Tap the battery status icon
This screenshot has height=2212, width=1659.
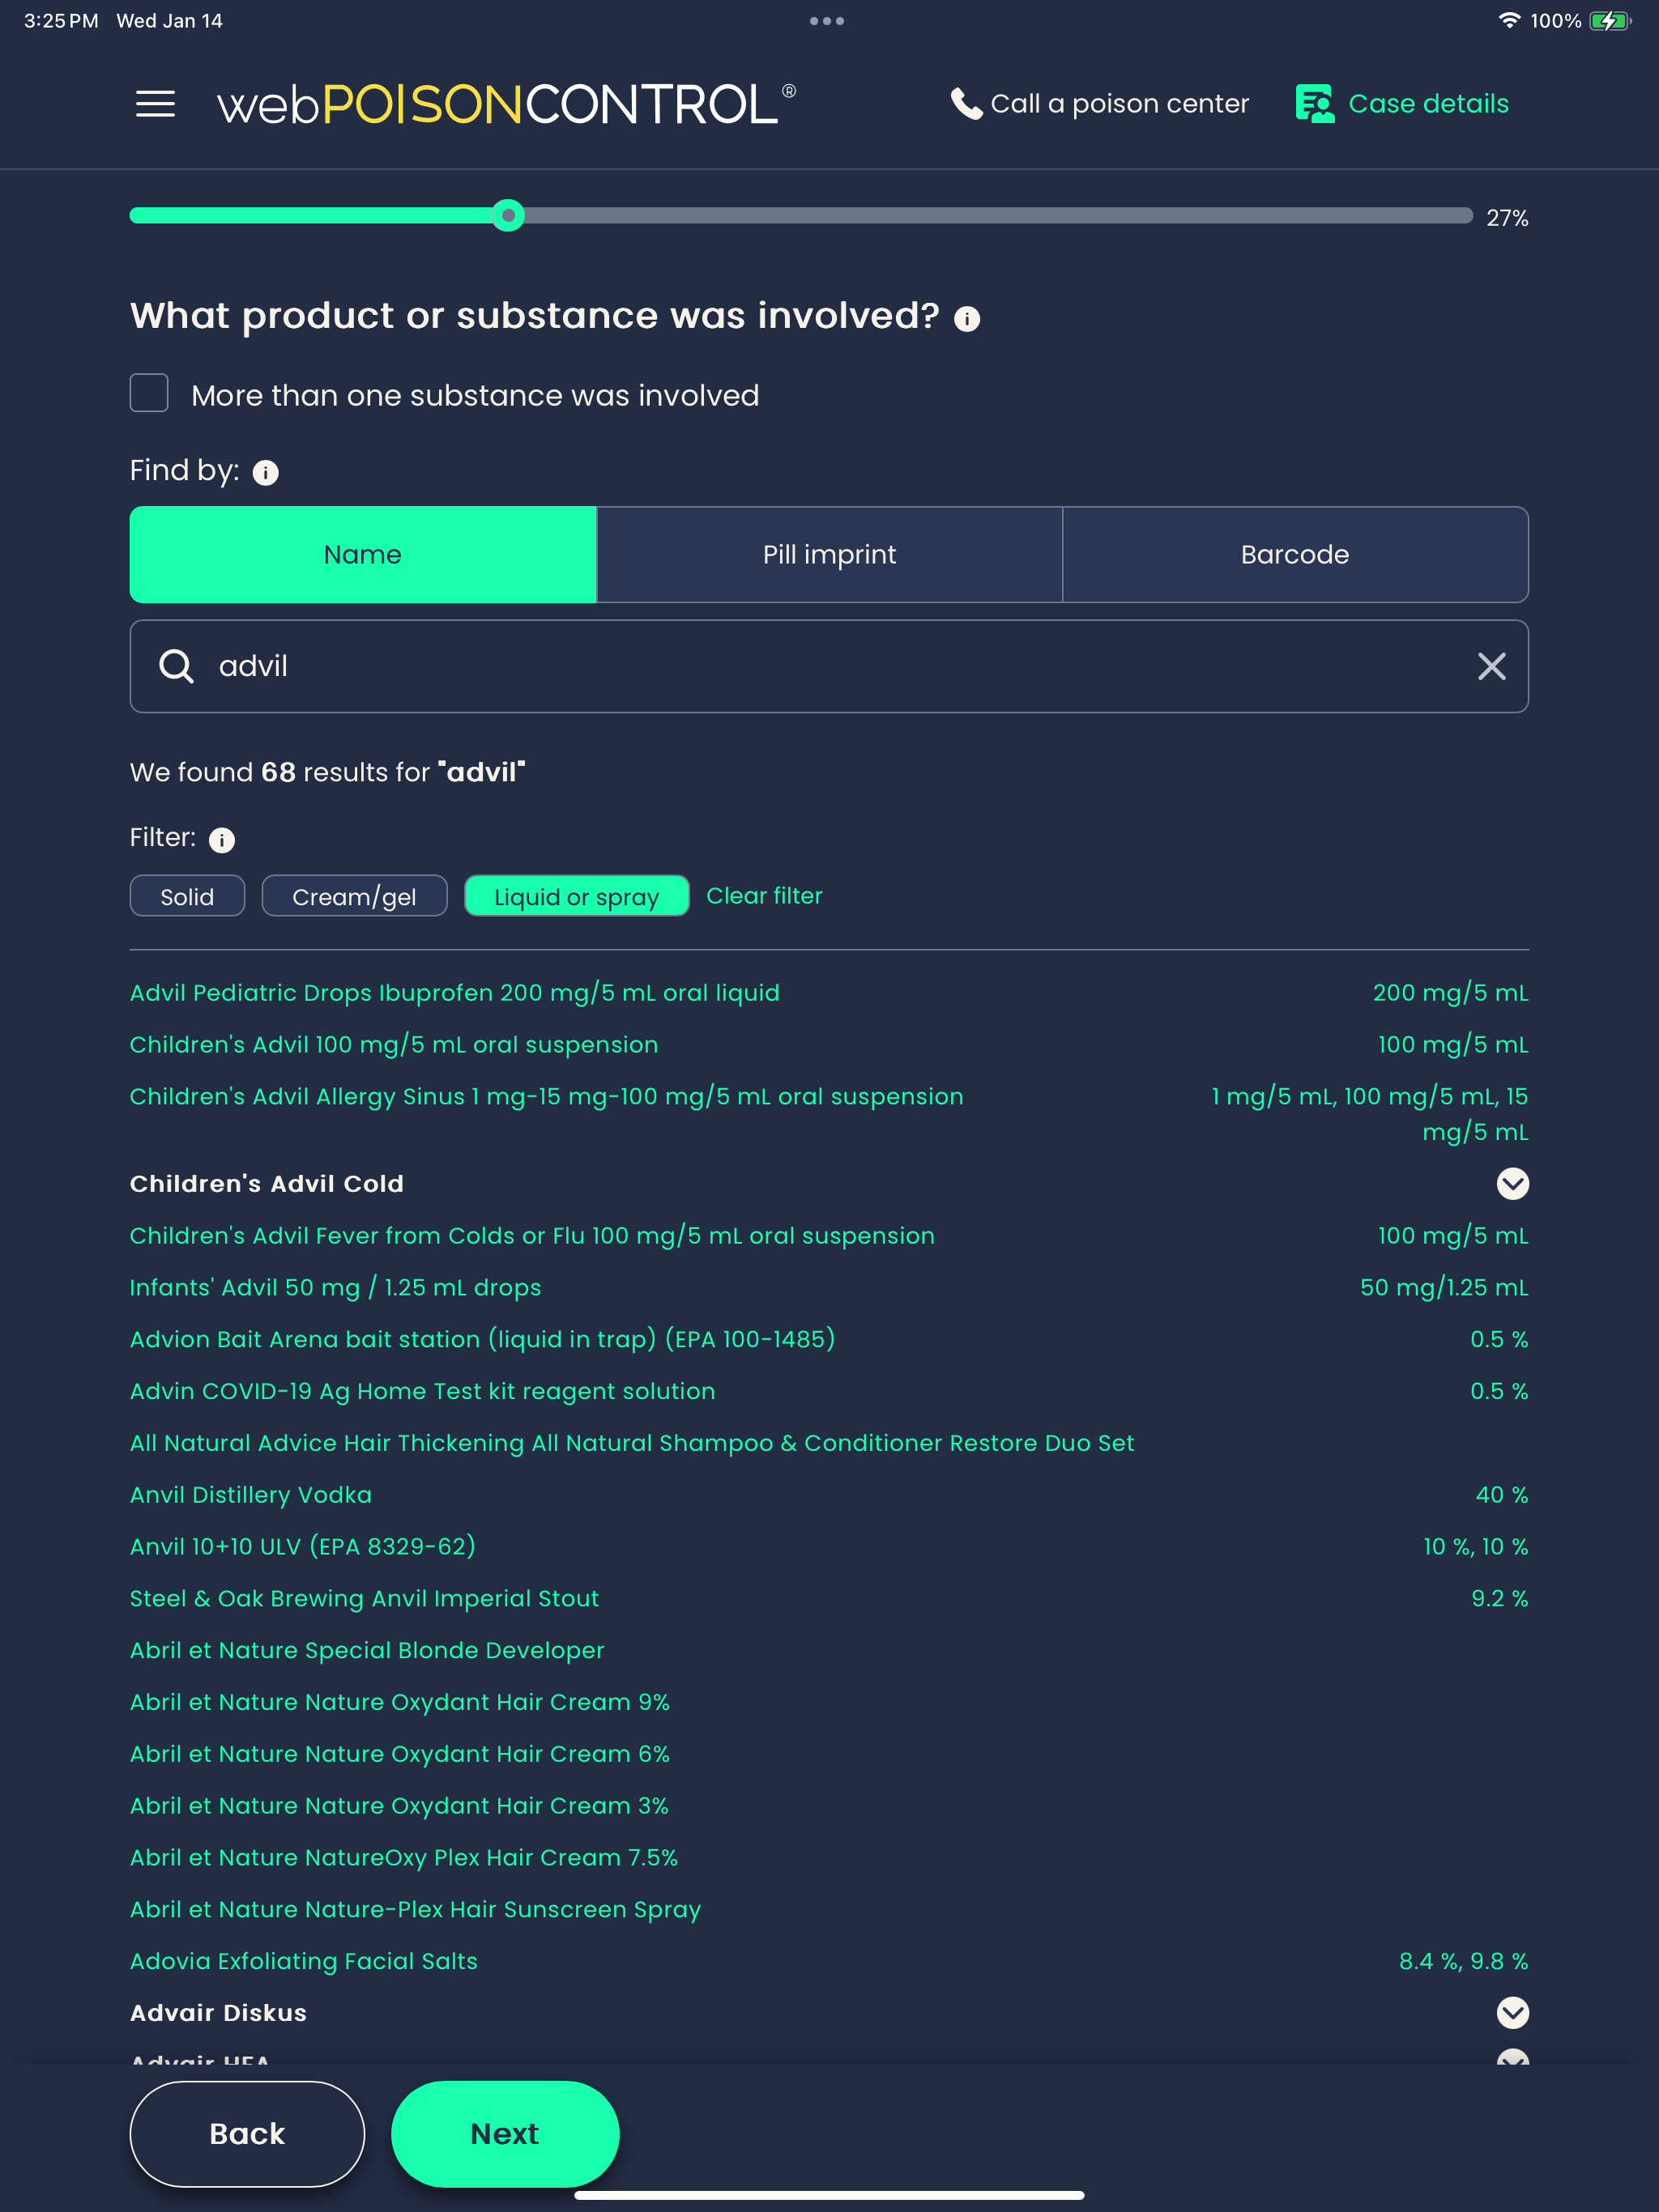1610,21
